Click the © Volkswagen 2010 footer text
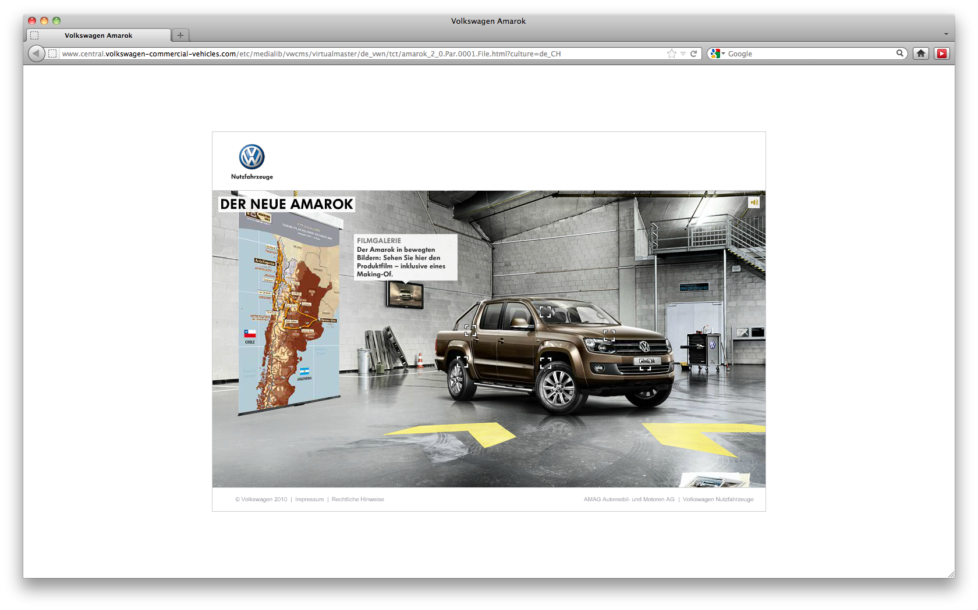Image resolution: width=978 pixels, height=610 pixels. click(261, 500)
